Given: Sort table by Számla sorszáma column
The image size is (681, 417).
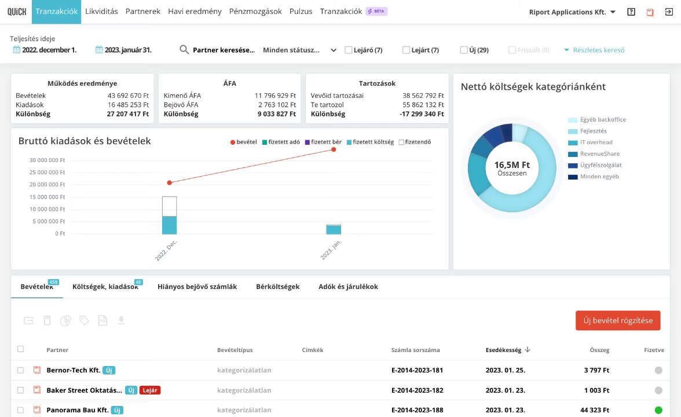Looking at the screenshot, I should point(416,350).
